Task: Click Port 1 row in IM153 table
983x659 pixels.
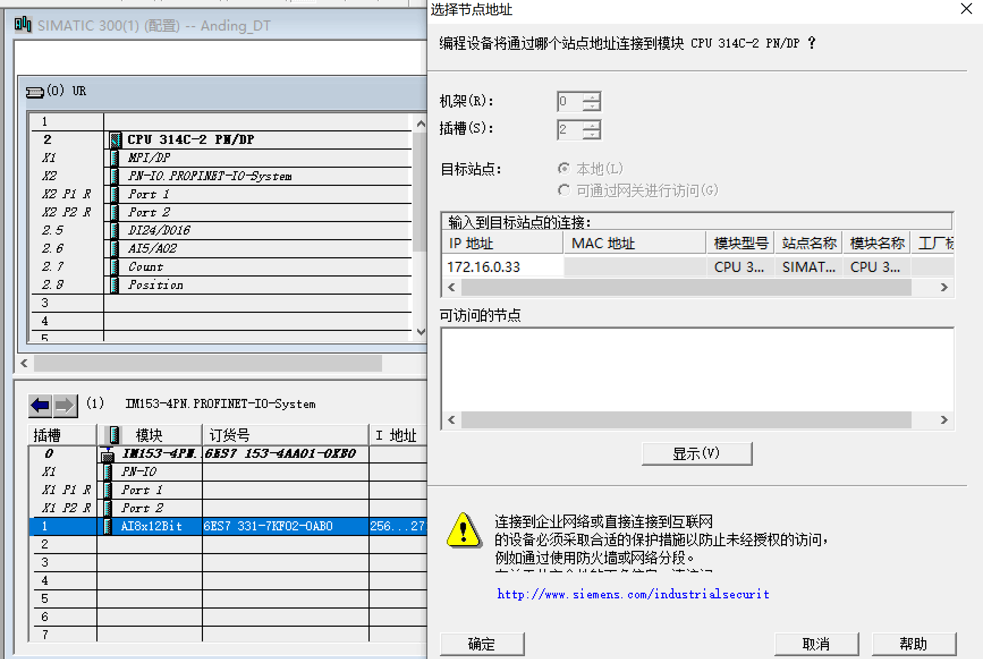Action: click(228, 490)
